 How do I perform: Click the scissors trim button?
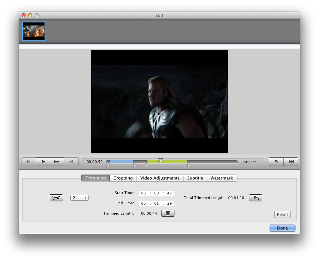[x=56, y=198]
